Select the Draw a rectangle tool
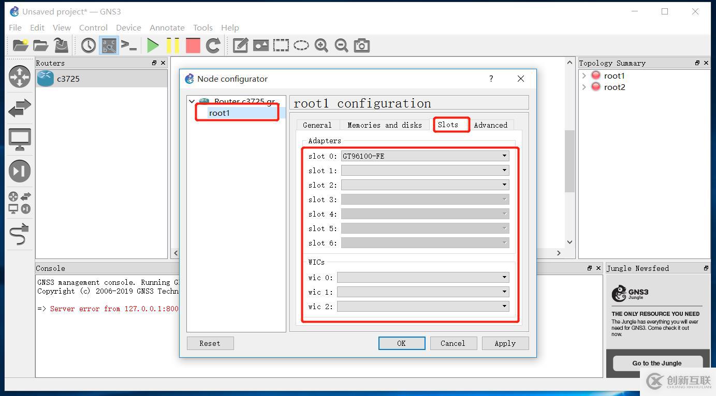716x396 pixels. 281,45
